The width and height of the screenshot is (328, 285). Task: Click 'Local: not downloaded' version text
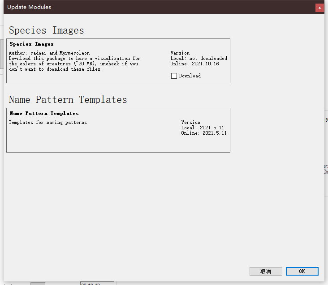pyautogui.click(x=199, y=58)
